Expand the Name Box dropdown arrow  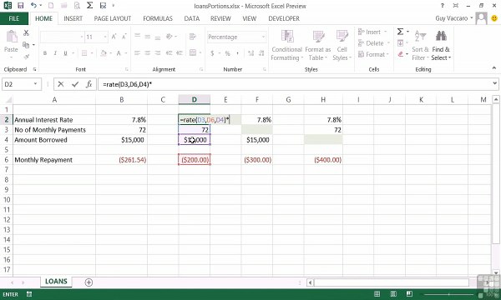pyautogui.click(x=35, y=84)
